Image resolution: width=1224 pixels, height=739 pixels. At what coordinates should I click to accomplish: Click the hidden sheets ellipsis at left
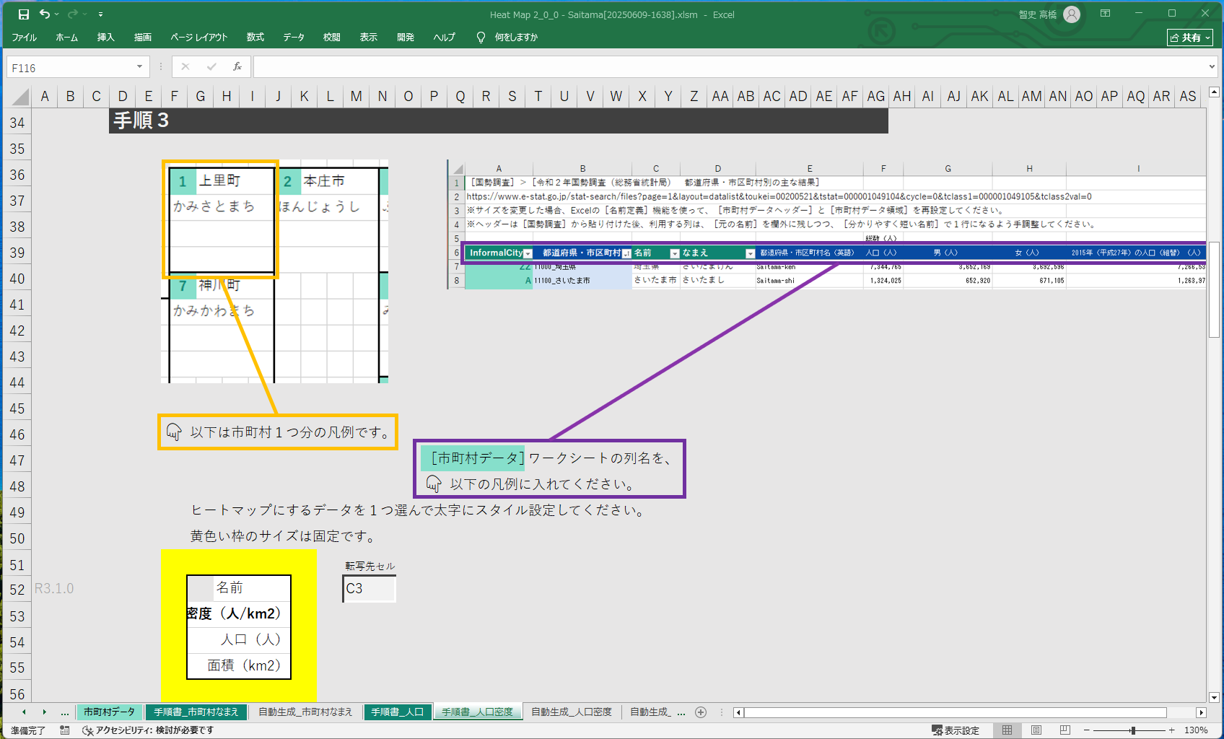pyautogui.click(x=65, y=712)
